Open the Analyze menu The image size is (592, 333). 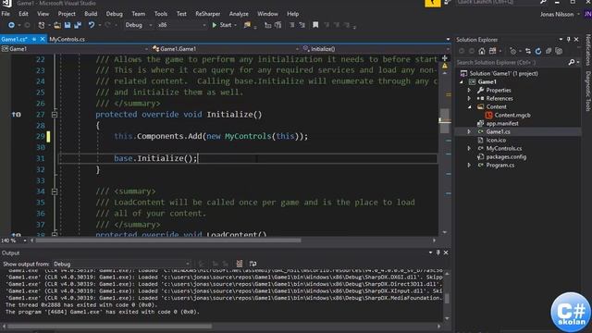coord(239,14)
